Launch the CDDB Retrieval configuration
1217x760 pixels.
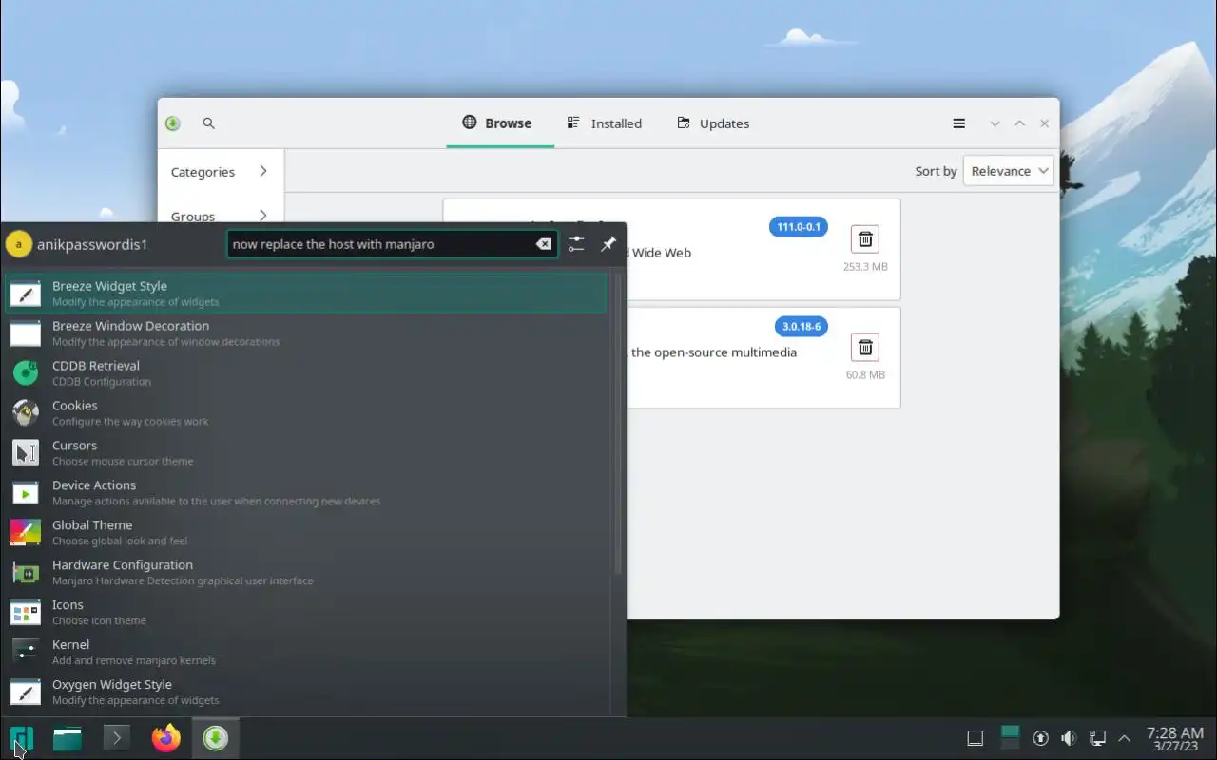coord(306,373)
